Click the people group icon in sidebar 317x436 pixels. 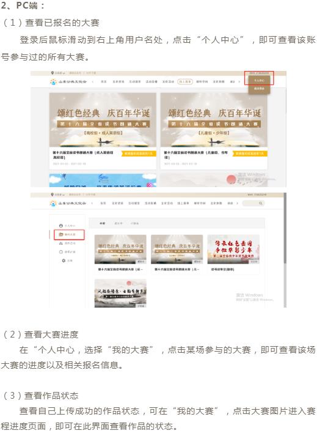coord(61,243)
